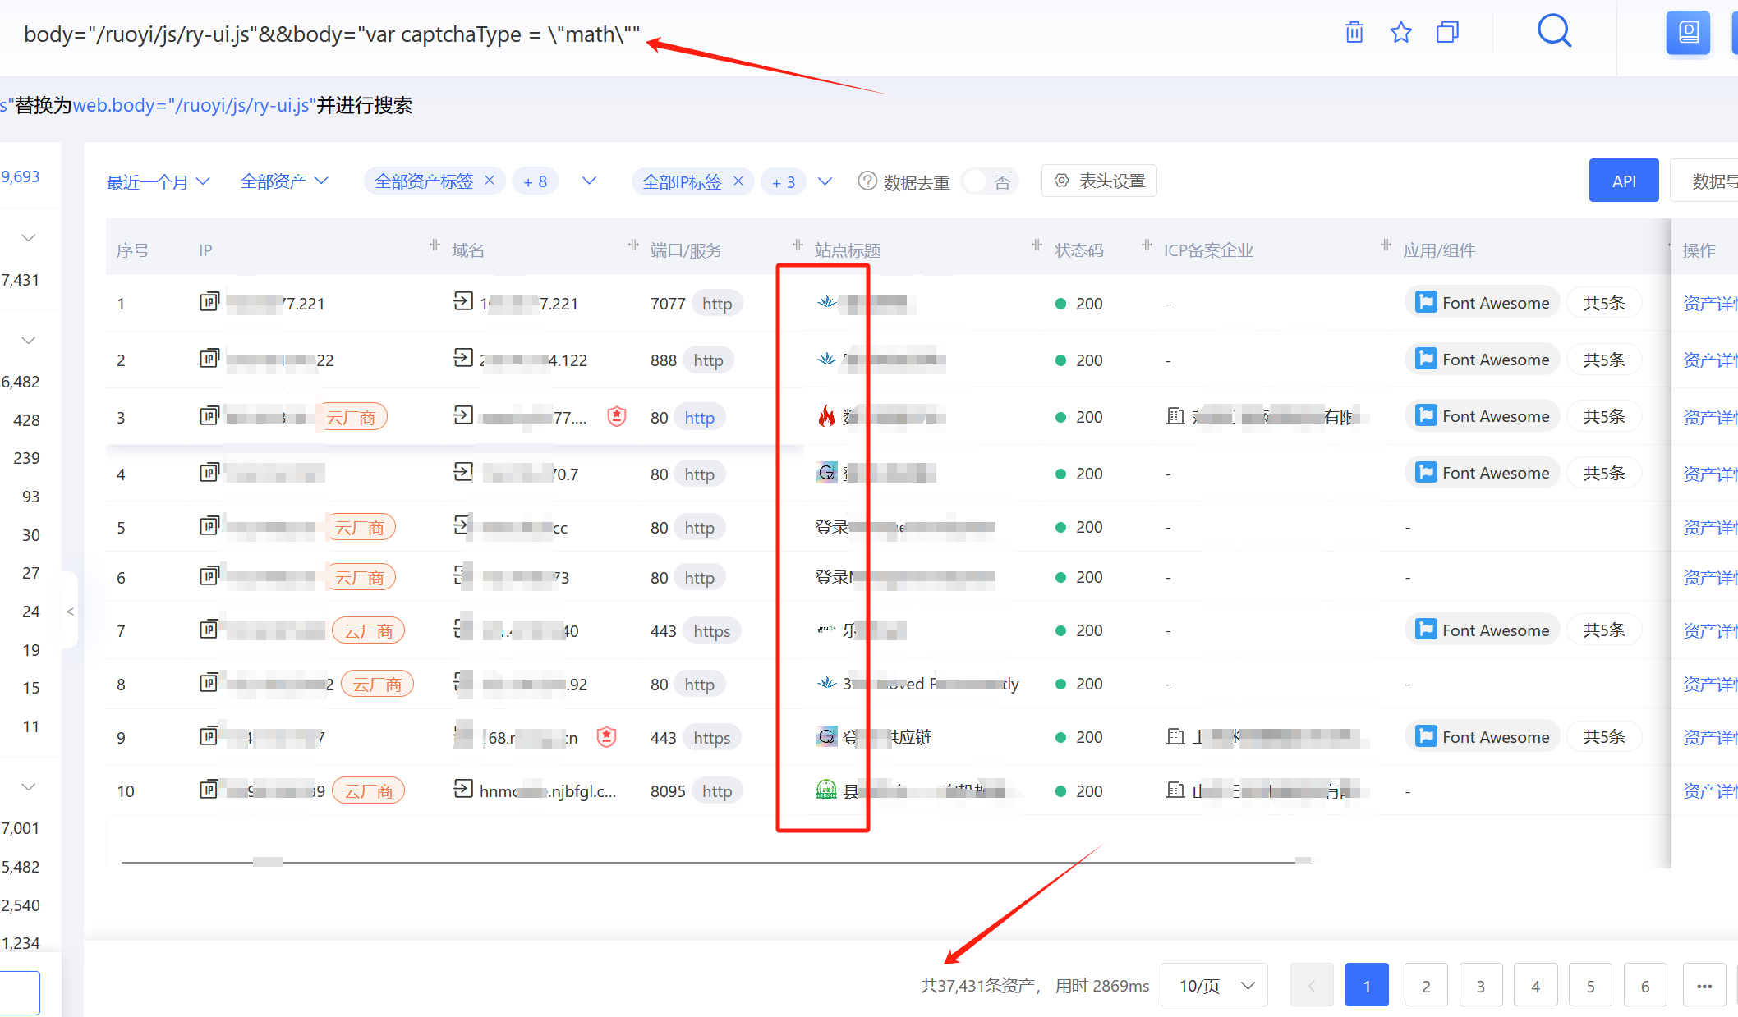Open the 全部资产 dropdown
Viewport: 1738px width, 1017px height.
tap(284, 181)
